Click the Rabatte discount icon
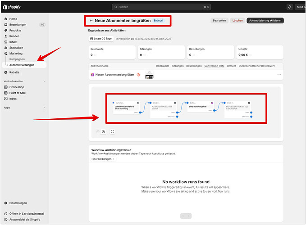Viewport: 306px width, 225px height. [6, 72]
